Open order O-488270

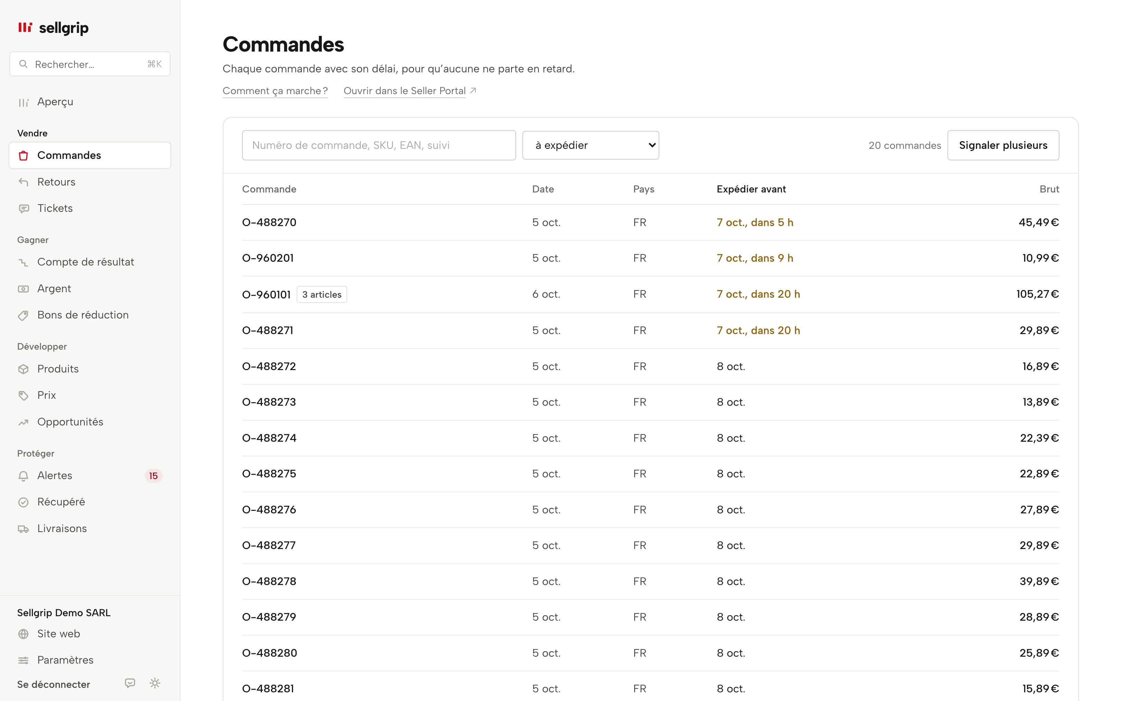[269, 223]
